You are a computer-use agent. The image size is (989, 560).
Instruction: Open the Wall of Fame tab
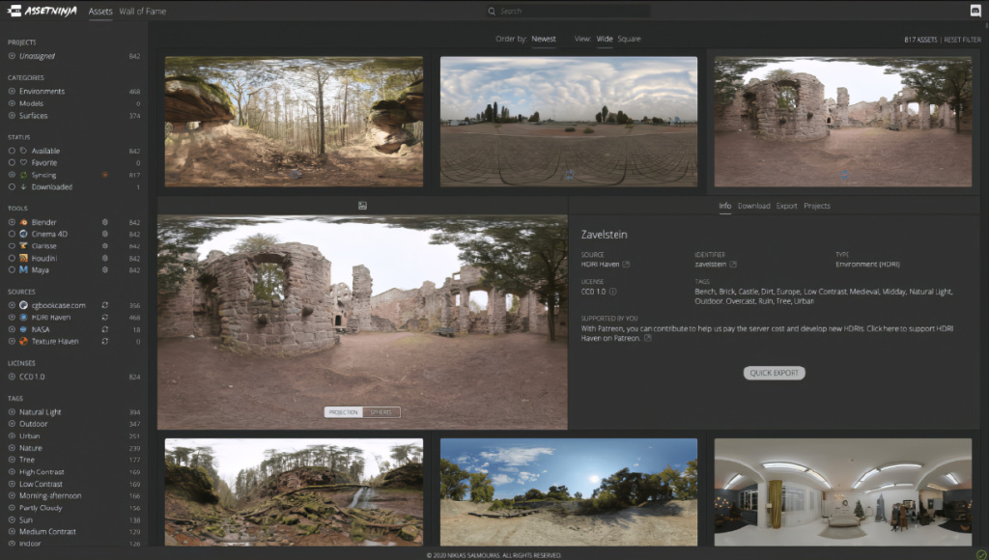tap(143, 12)
